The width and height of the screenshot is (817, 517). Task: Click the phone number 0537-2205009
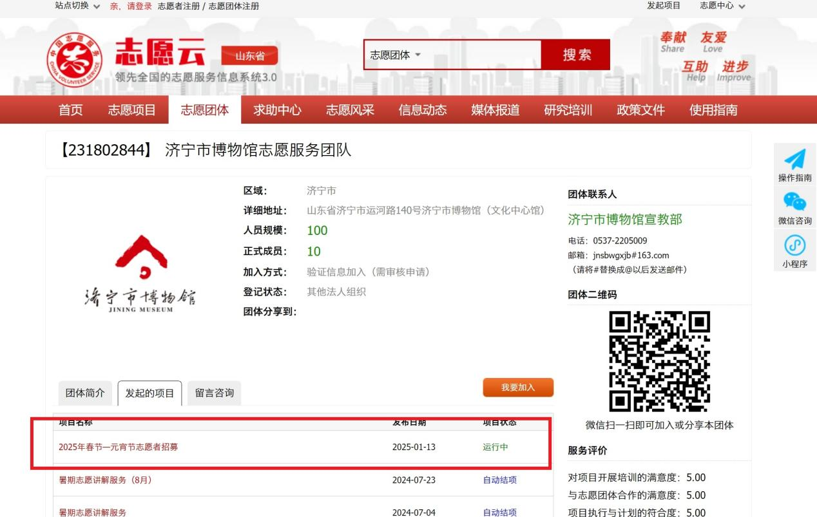coord(620,241)
